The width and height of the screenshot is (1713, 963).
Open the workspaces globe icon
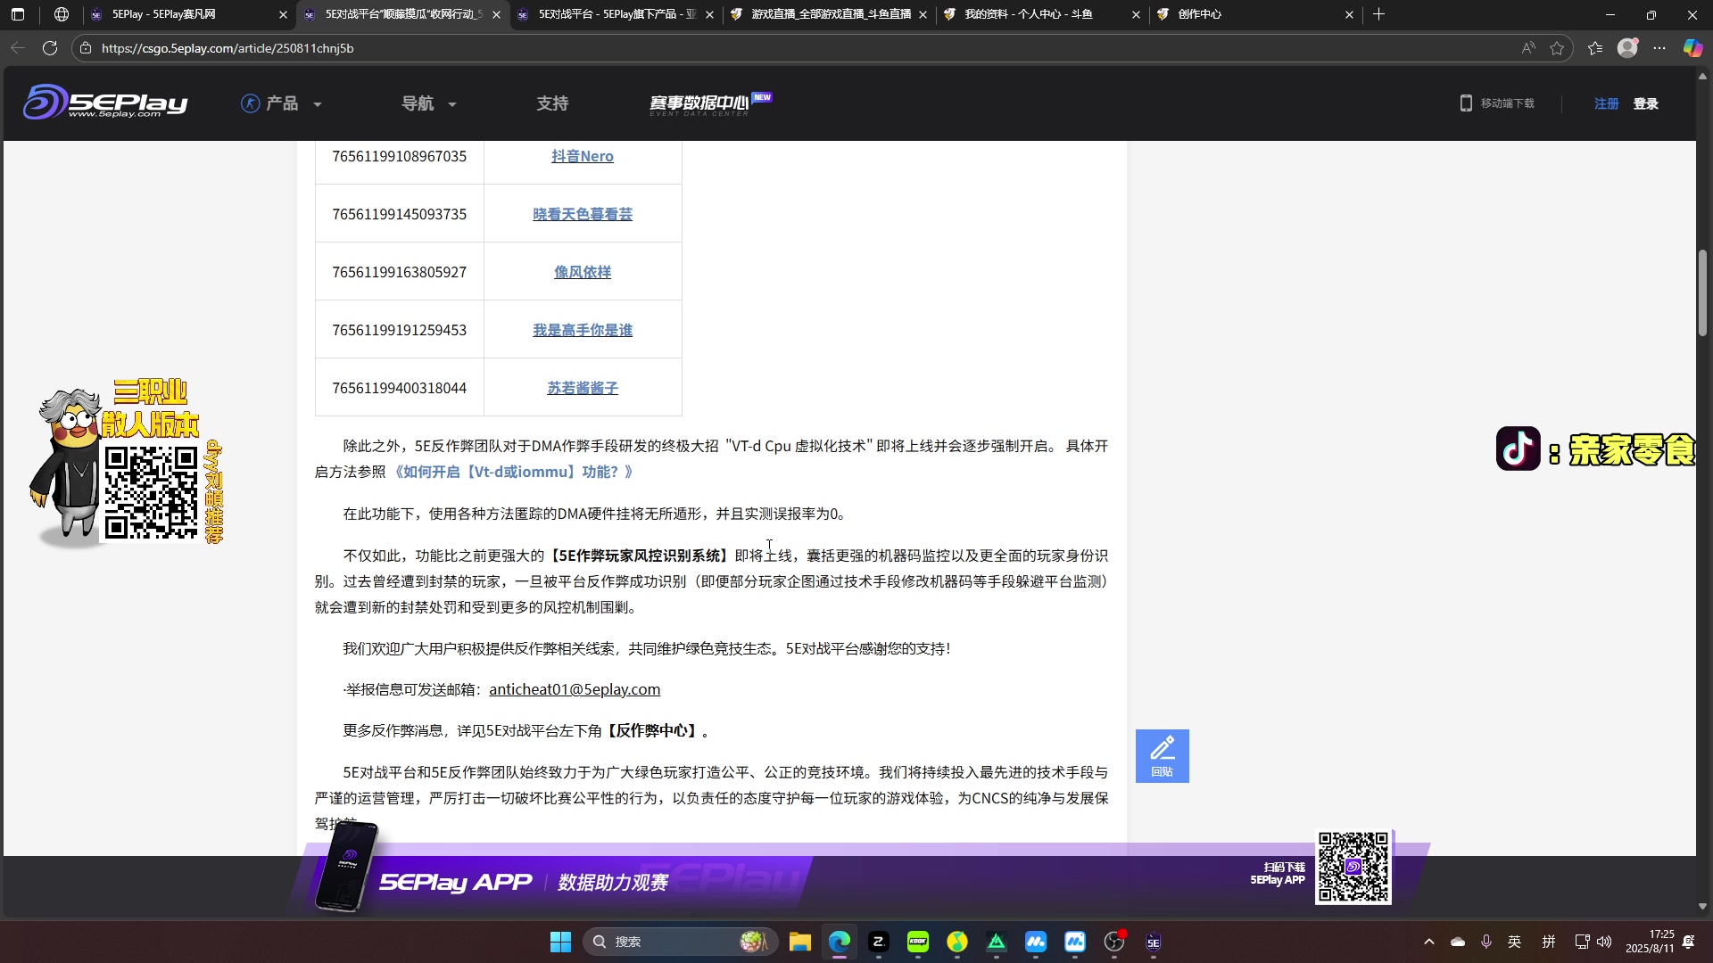tap(61, 14)
